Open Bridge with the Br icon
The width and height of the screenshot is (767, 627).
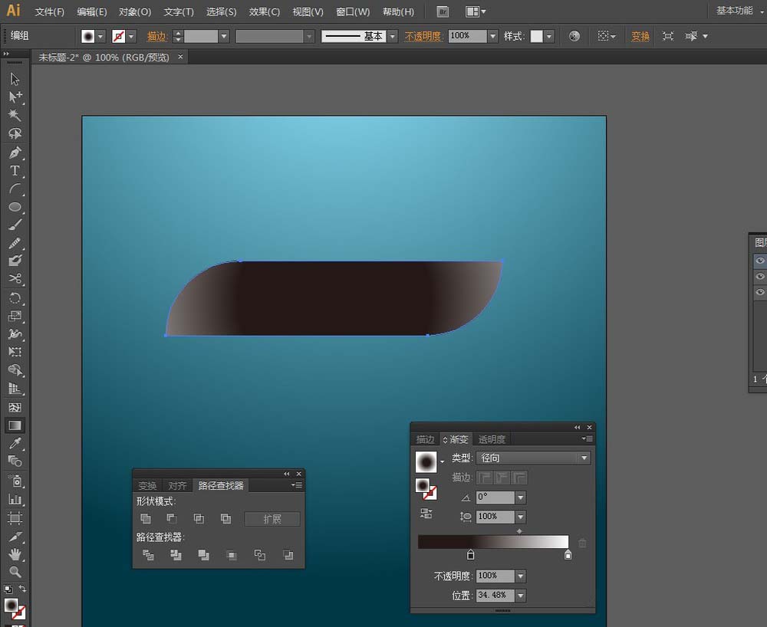point(443,11)
